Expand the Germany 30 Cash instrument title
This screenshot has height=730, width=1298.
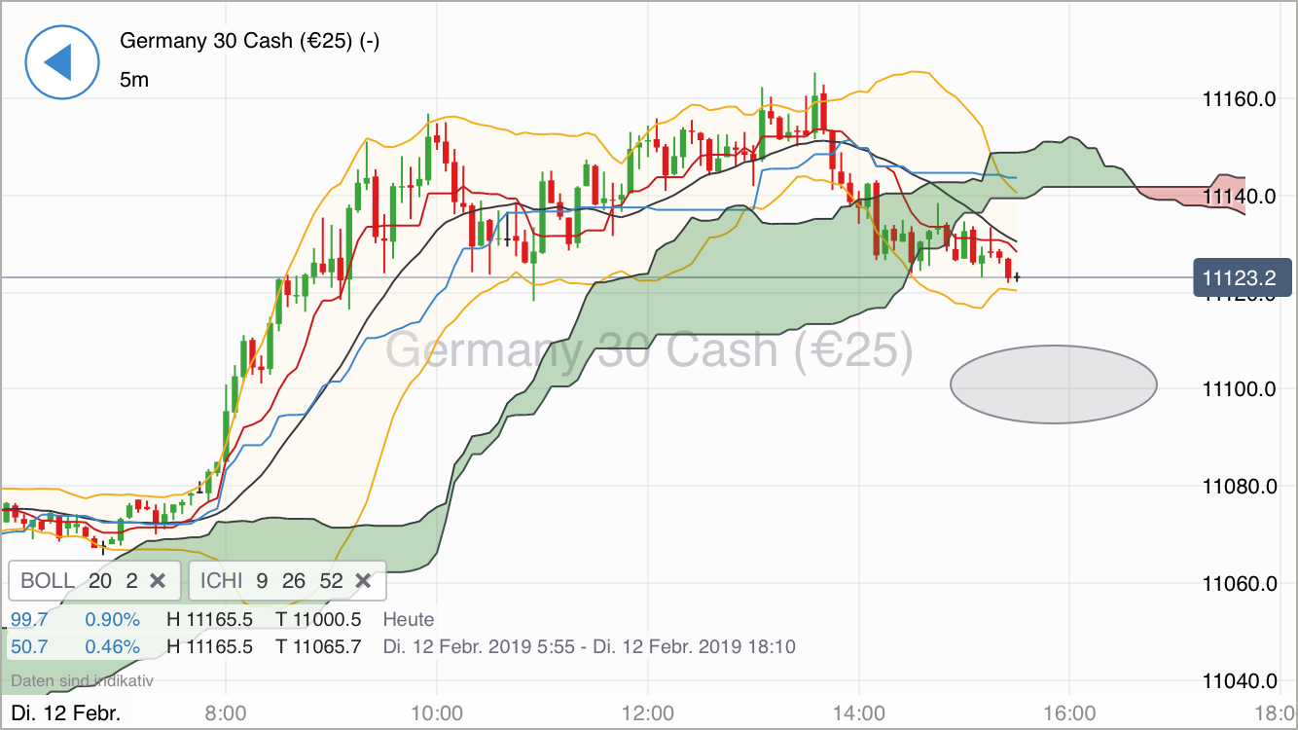click(249, 41)
